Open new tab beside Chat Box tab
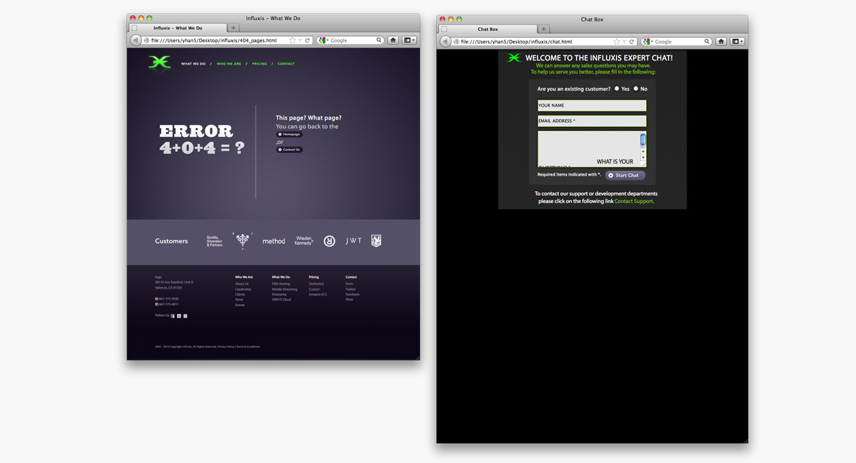The image size is (856, 463). 544,29
